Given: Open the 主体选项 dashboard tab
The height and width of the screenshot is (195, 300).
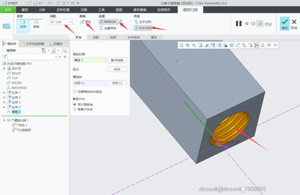Looking at the screenshot, I should point(133,37).
